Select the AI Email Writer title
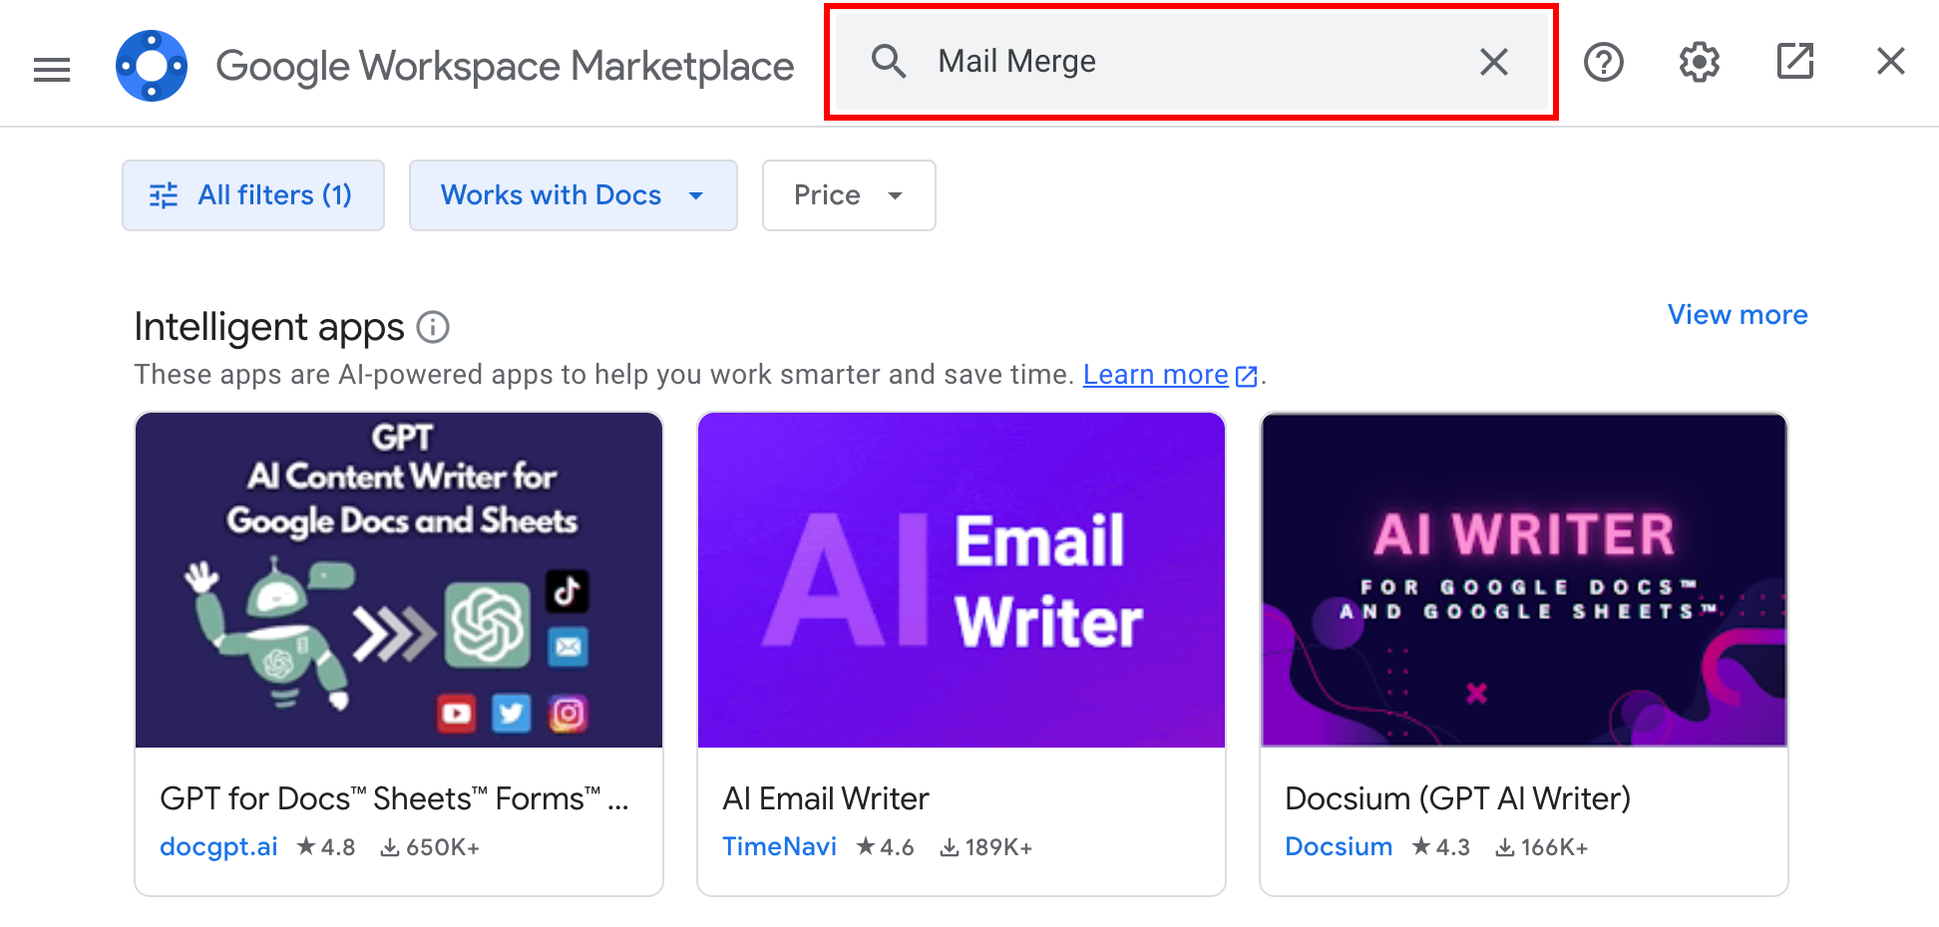1939x927 pixels. [826, 798]
